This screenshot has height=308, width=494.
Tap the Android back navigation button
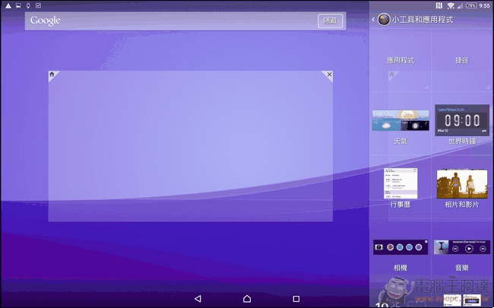(x=198, y=299)
